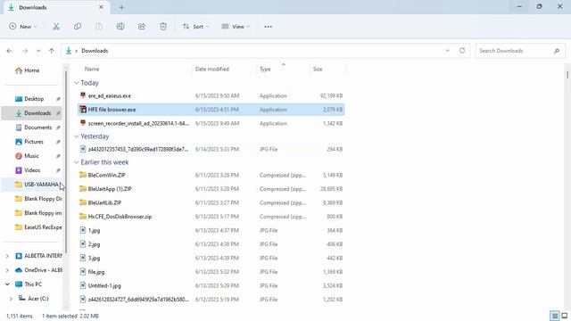Collapse the Earlier this week group
This screenshot has height=321, width=571.
[x=76, y=162]
